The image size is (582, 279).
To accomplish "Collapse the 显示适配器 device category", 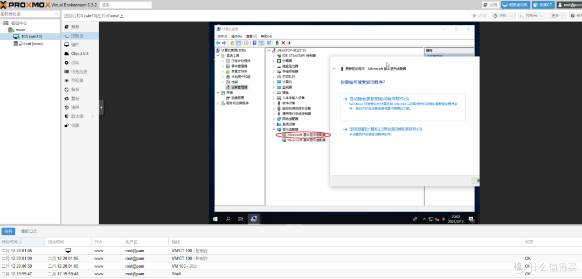I will point(274,130).
